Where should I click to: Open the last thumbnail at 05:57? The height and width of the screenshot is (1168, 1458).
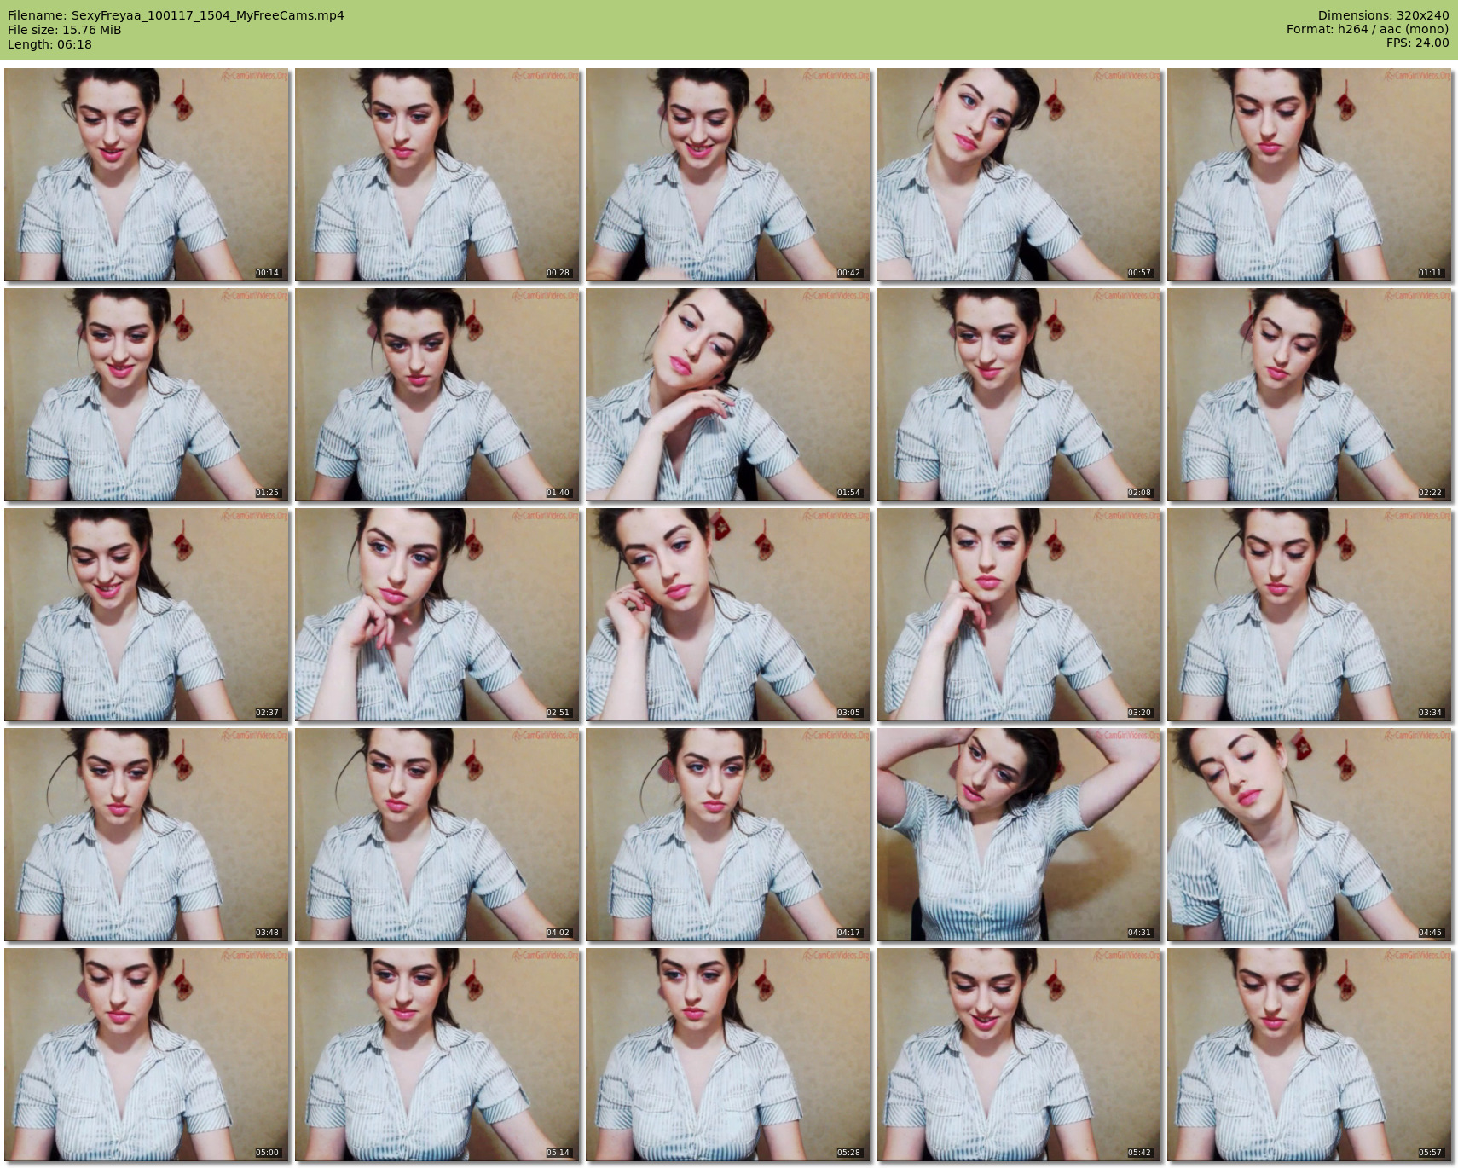(1310, 1055)
